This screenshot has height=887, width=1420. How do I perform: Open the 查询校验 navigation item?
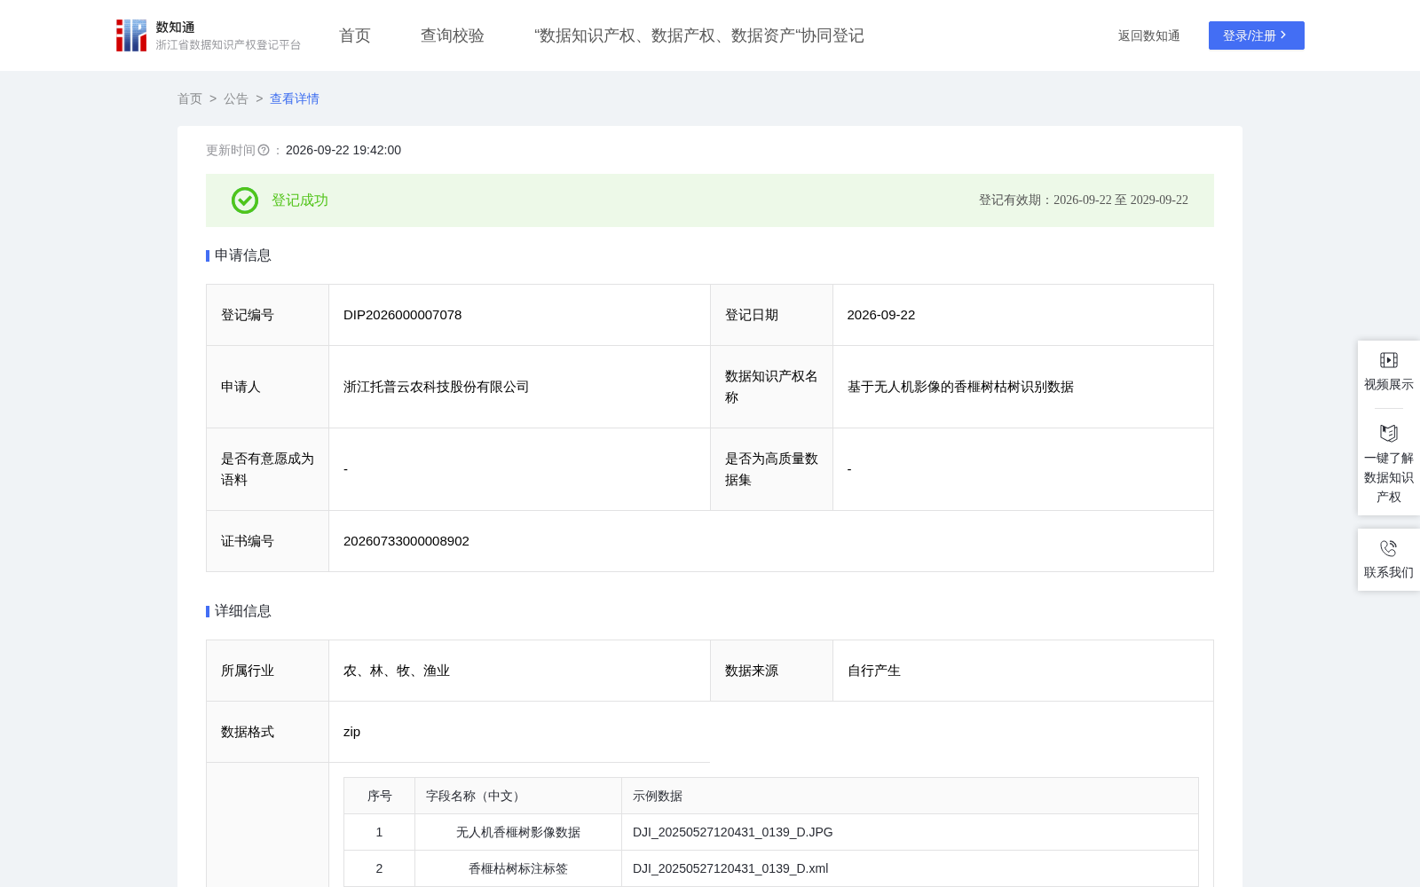[453, 35]
